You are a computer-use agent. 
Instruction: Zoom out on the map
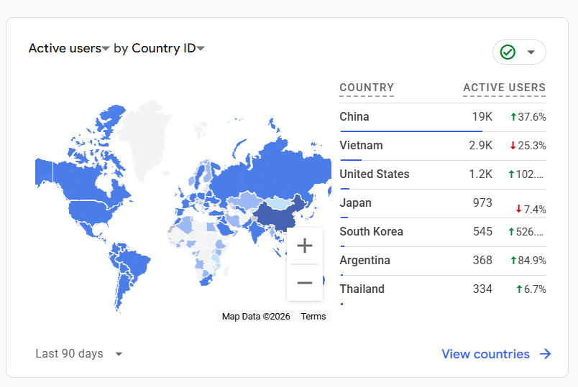[305, 283]
